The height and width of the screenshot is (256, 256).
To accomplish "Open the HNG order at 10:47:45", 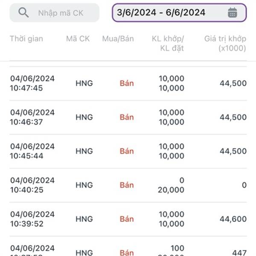I will coord(128,83).
